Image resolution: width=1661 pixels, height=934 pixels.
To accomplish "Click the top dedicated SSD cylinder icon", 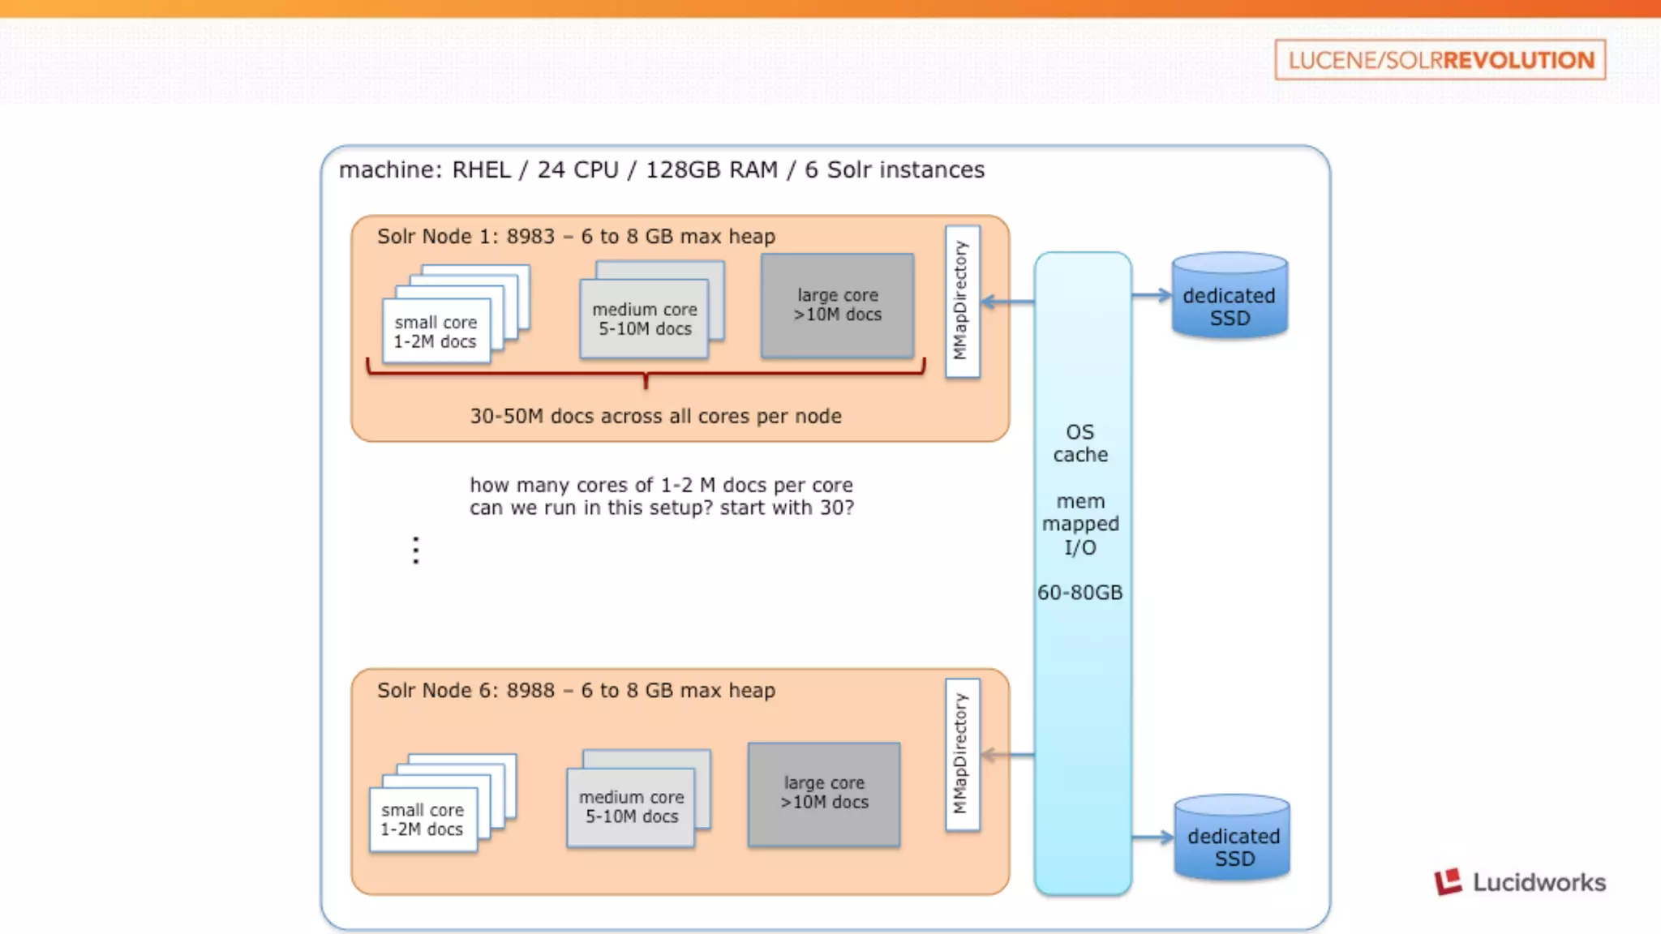I will 1230,295.
